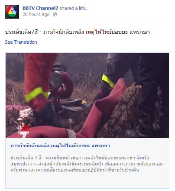
Task: Click the word แพรกษา in the bold headline
Action: [102, 146]
